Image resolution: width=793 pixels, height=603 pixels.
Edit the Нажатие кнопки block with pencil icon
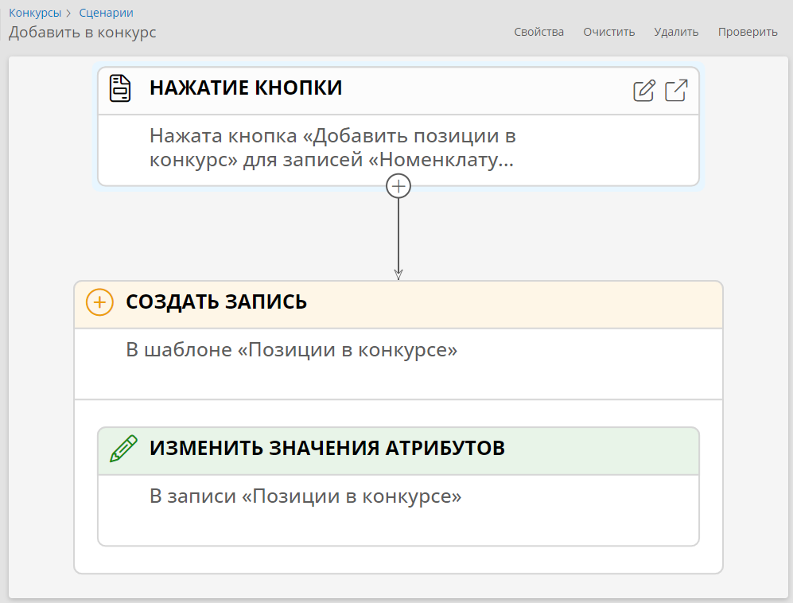tap(644, 91)
